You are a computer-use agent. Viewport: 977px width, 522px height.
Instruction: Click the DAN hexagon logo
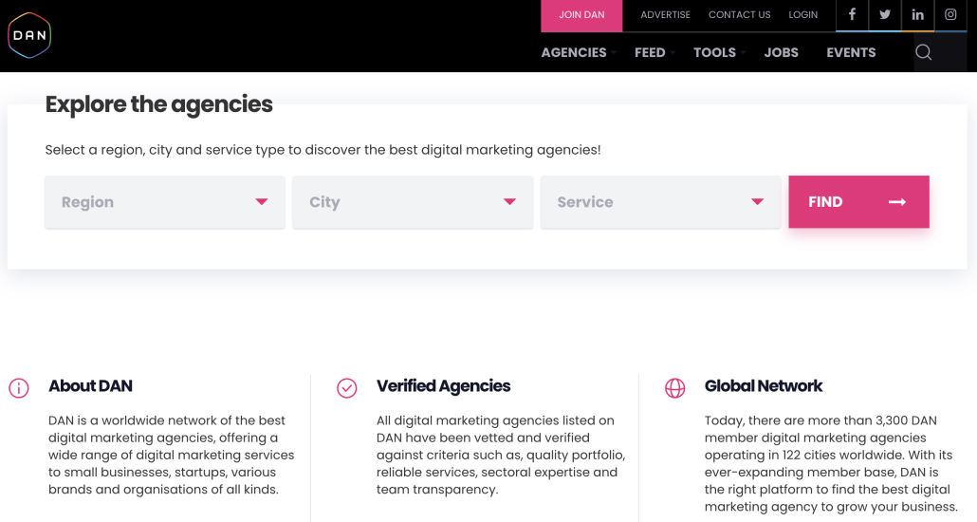29,36
